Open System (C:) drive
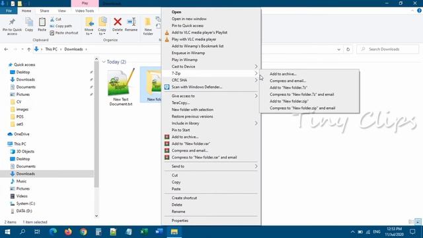This screenshot has height=238, width=423. tap(25, 204)
